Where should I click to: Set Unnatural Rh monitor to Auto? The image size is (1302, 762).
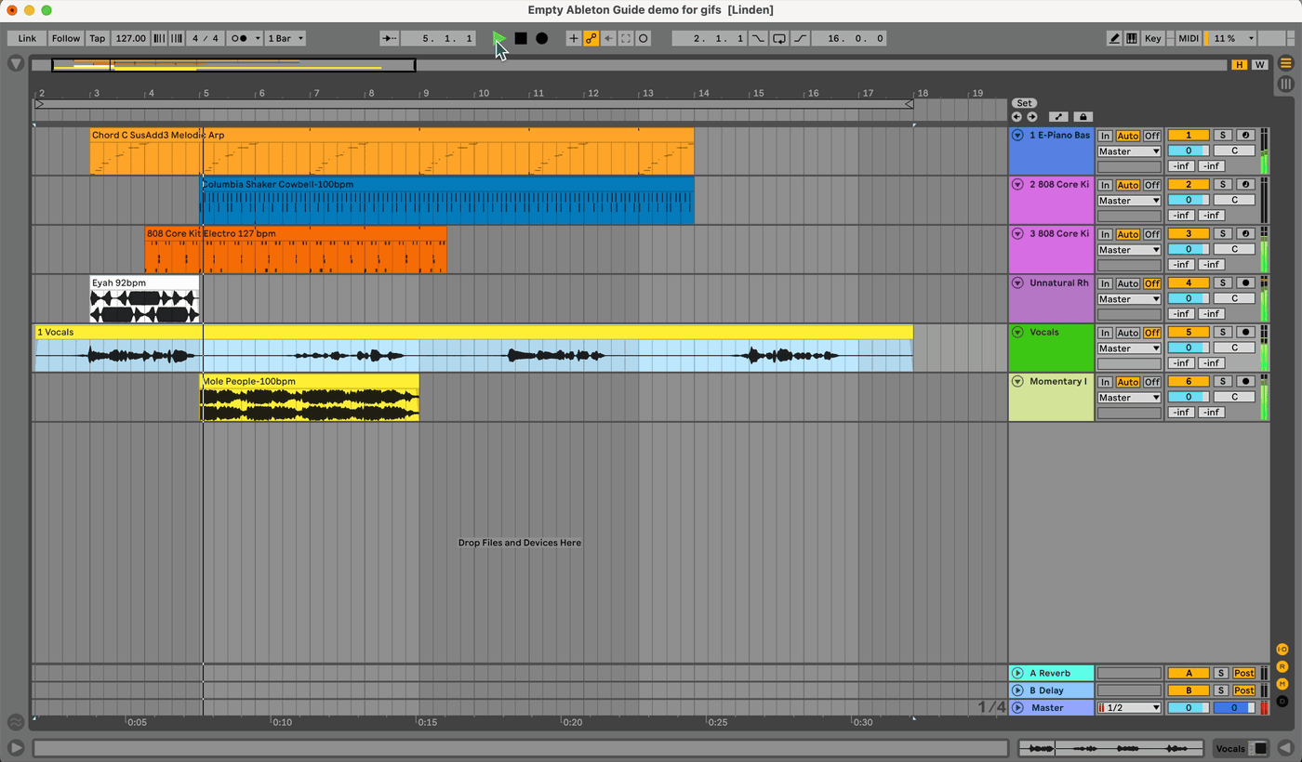(x=1128, y=283)
